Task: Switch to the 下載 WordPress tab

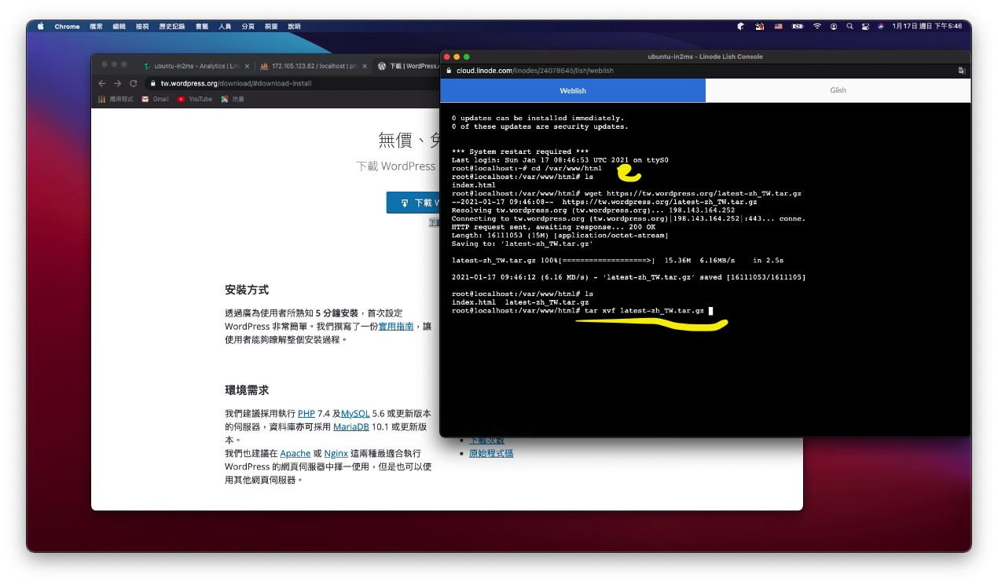Action: (406, 66)
